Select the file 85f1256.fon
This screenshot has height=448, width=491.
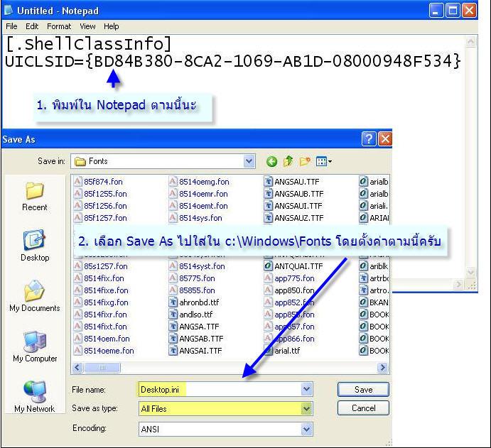[x=100, y=206]
